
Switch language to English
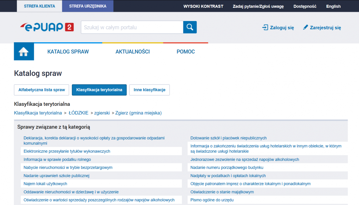[x=333, y=6]
